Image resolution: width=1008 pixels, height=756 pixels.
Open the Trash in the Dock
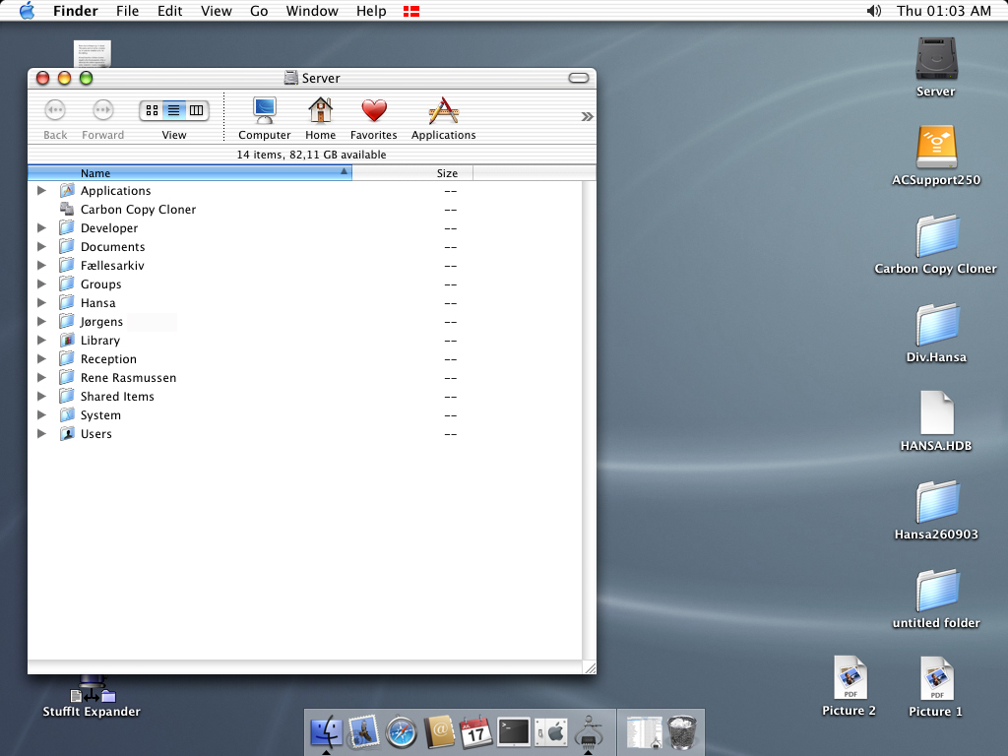tap(681, 732)
